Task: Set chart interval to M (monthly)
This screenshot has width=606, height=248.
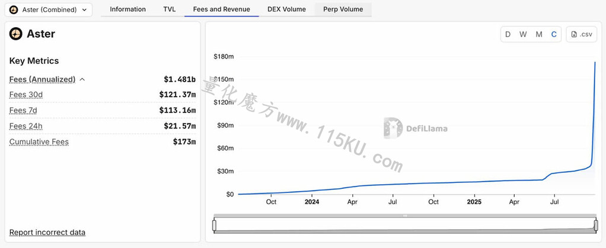Action: (539, 34)
